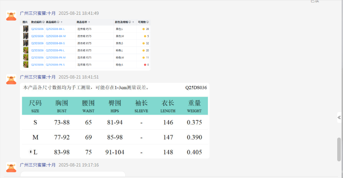Open the Q25DS036-BK-L product code link
343x178 pixels.
pyautogui.click(x=55, y=29)
